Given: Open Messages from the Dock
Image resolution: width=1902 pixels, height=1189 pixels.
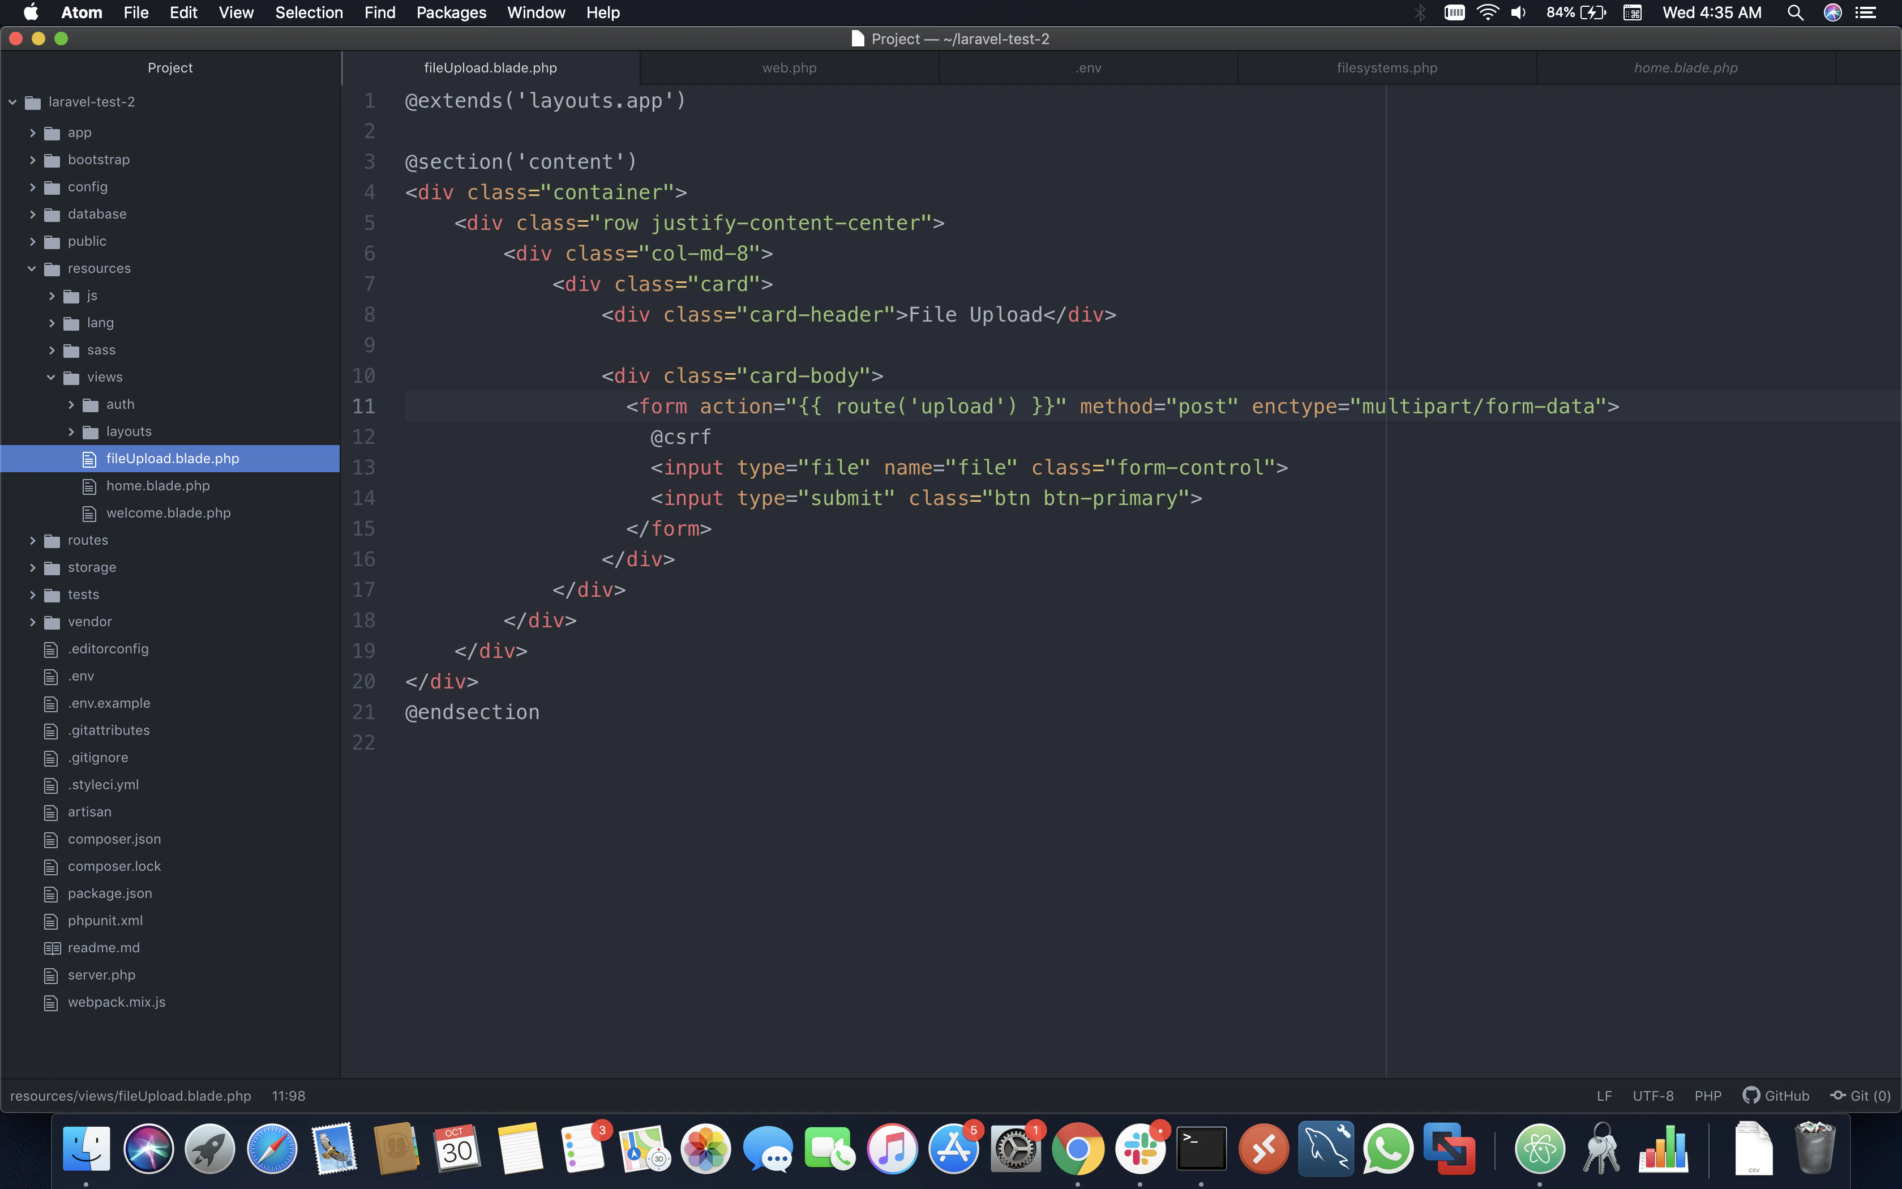Looking at the screenshot, I should click(x=768, y=1149).
